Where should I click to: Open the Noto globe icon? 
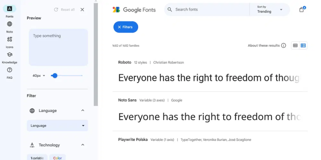click(x=9, y=24)
